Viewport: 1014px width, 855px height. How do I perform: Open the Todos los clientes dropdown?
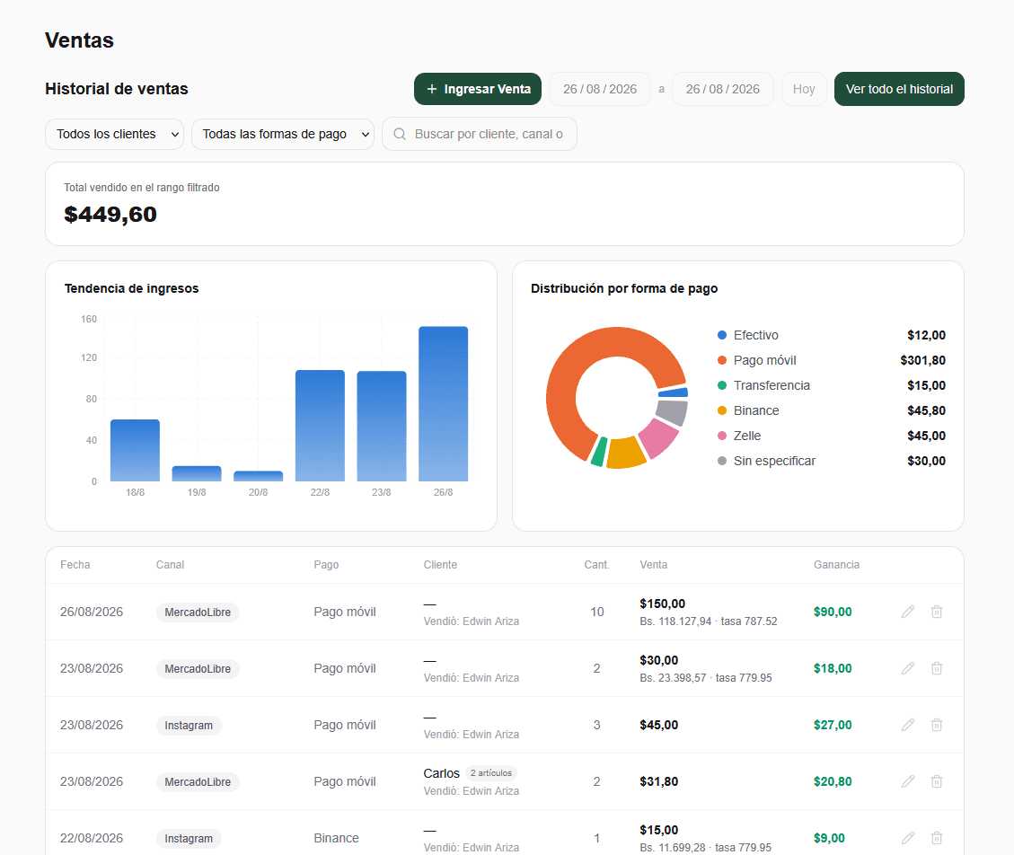[114, 134]
